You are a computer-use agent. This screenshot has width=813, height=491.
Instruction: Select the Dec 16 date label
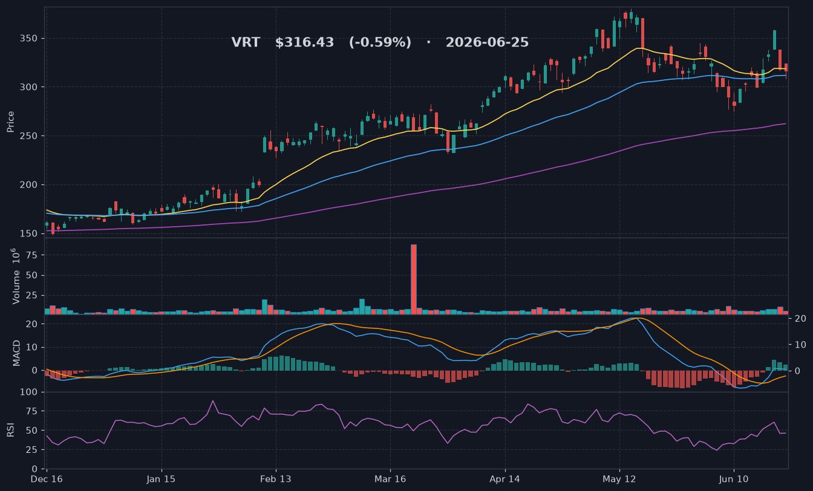(x=47, y=479)
